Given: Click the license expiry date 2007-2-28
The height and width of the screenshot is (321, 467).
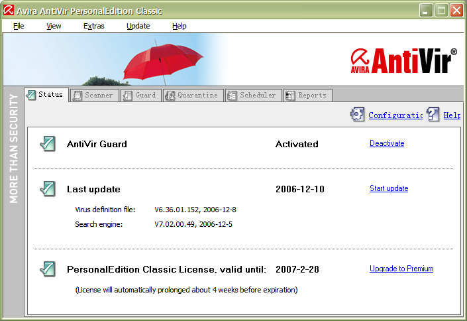Looking at the screenshot, I should (297, 269).
